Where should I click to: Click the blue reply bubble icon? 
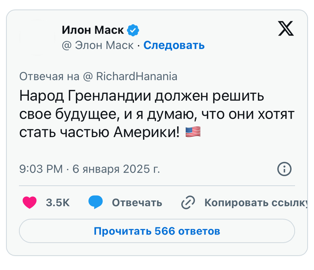point(96,203)
